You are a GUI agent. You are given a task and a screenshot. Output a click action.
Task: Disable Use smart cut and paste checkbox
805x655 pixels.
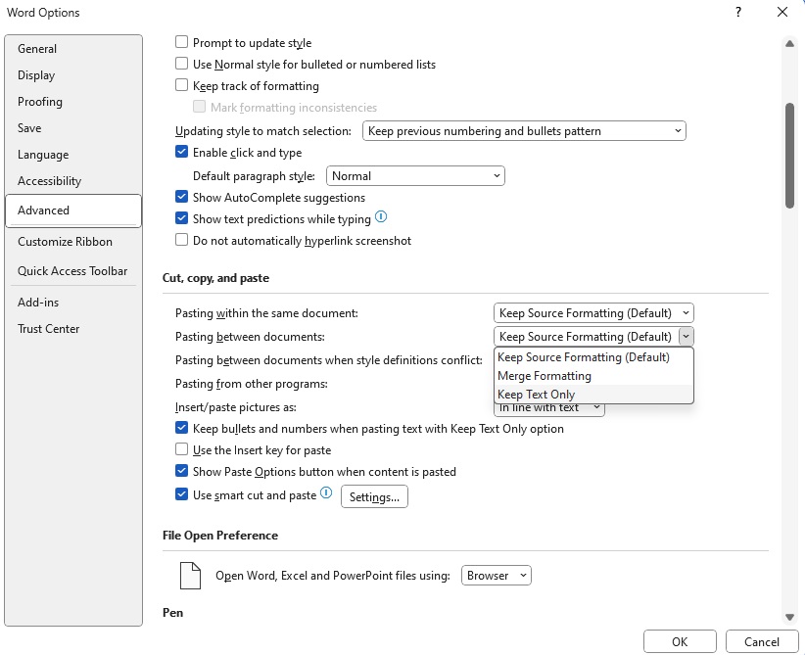coord(182,494)
